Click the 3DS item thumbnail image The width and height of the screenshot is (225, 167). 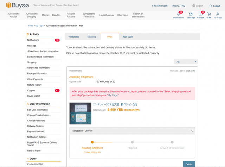[80, 113]
